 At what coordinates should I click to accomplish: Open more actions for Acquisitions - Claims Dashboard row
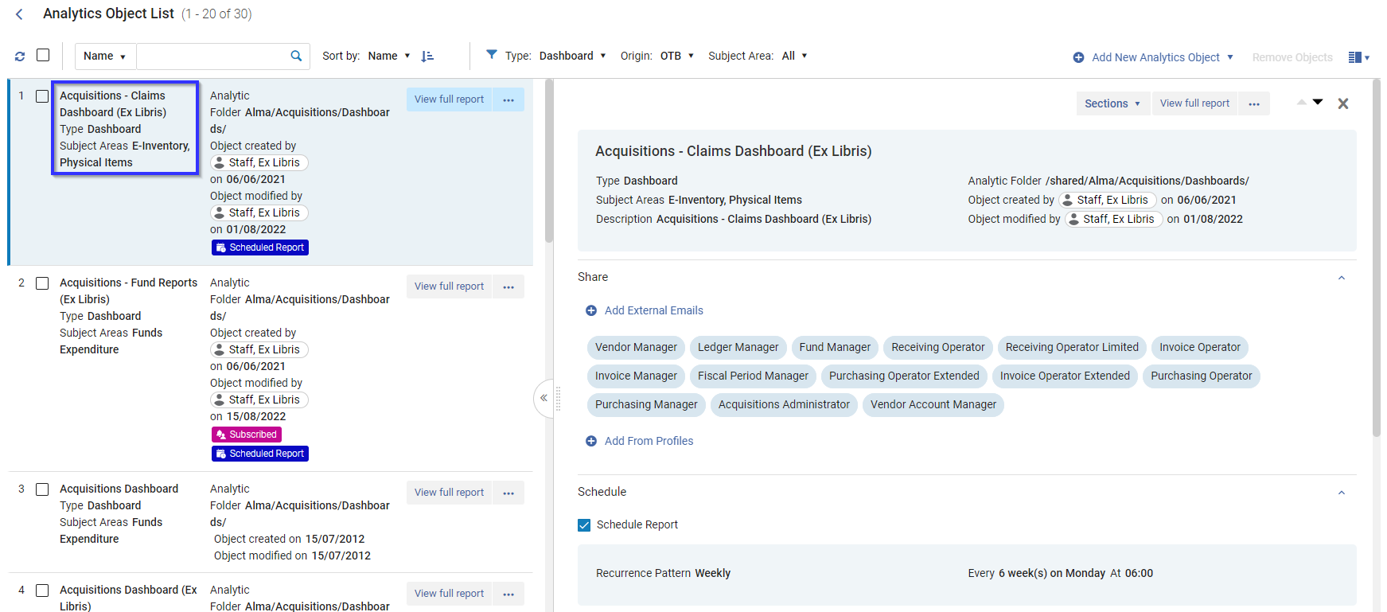click(x=508, y=99)
